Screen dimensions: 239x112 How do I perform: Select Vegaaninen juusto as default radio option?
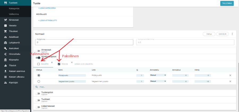point(39,82)
